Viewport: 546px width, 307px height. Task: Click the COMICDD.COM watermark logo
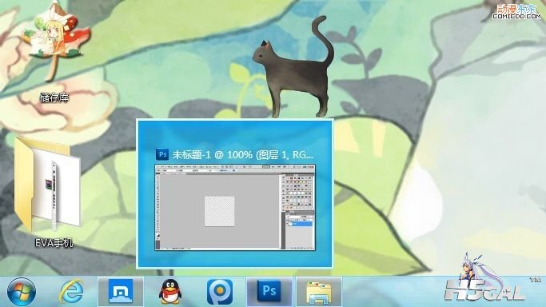coord(516,11)
